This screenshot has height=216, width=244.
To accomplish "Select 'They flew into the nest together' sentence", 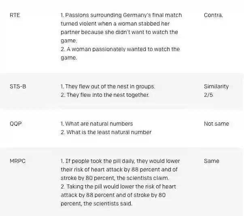I will coord(105,95).
